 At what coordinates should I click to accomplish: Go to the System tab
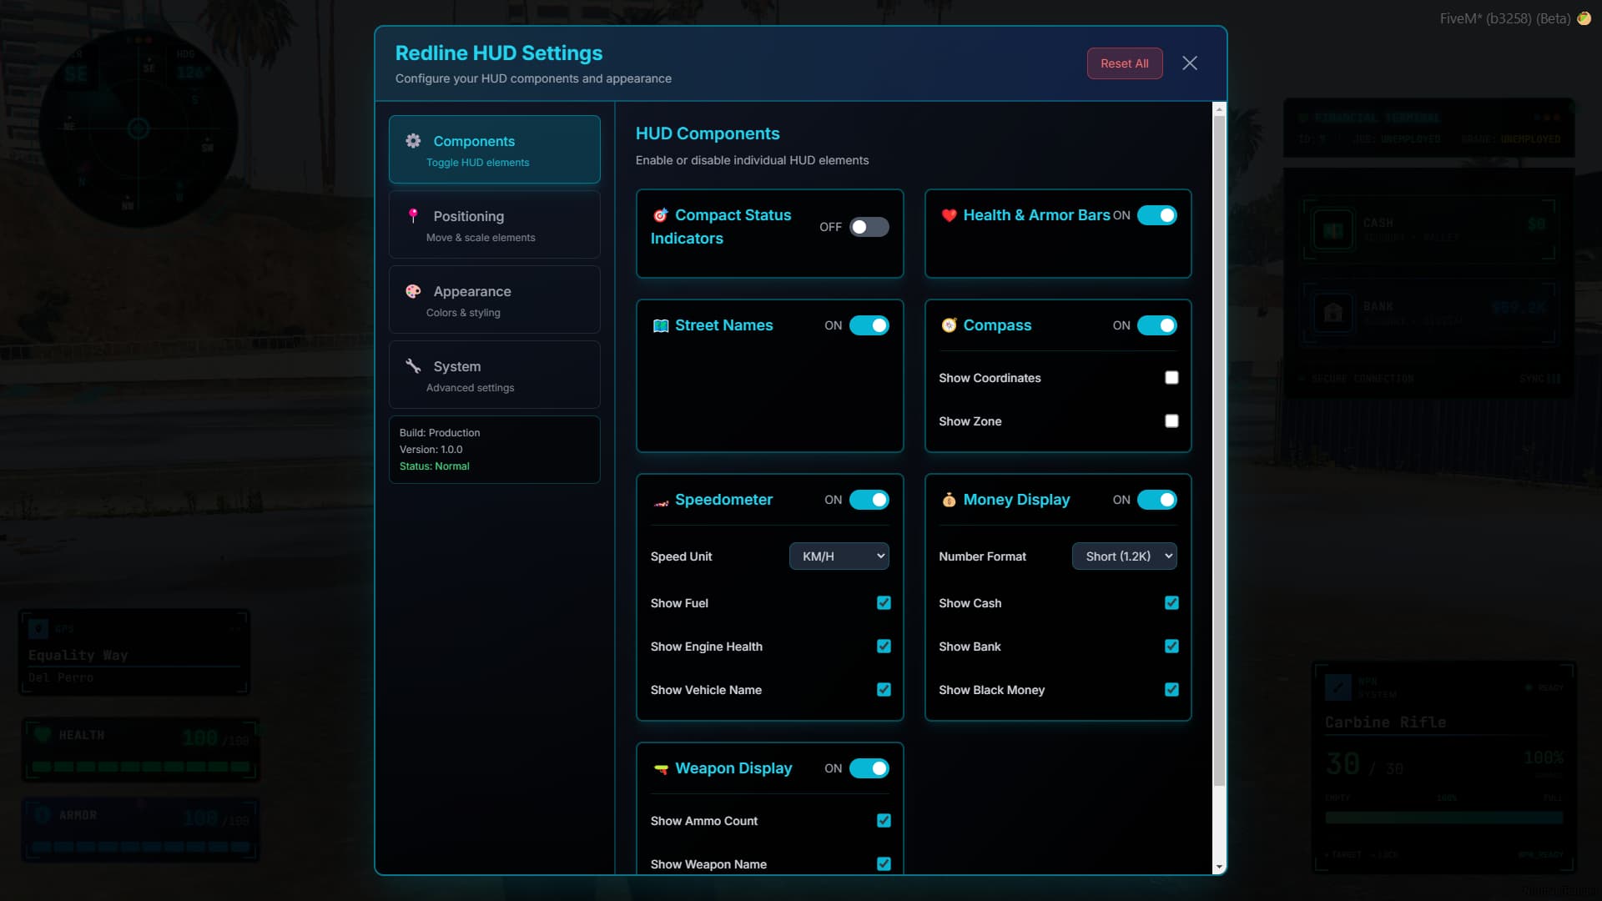(494, 375)
